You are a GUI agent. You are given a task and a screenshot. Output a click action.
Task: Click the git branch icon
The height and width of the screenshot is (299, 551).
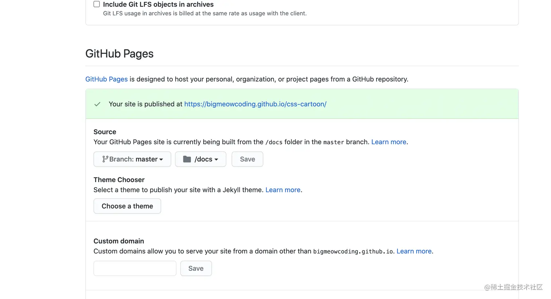tap(105, 159)
